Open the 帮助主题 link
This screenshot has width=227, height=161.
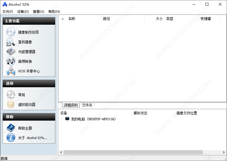point(25,128)
